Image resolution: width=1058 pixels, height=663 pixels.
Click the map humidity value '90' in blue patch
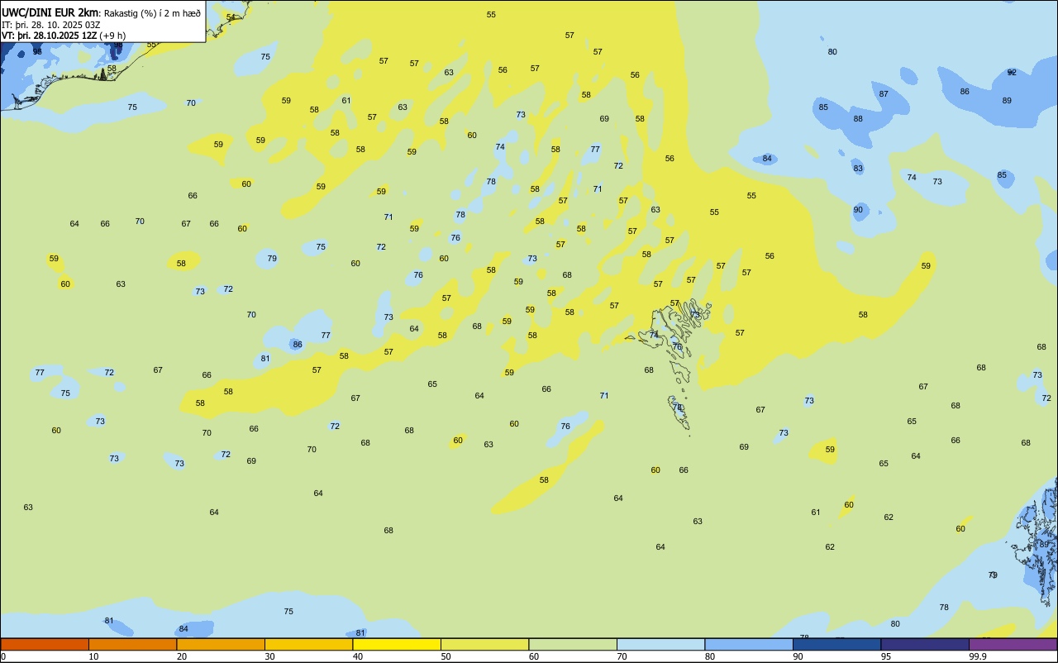858,209
